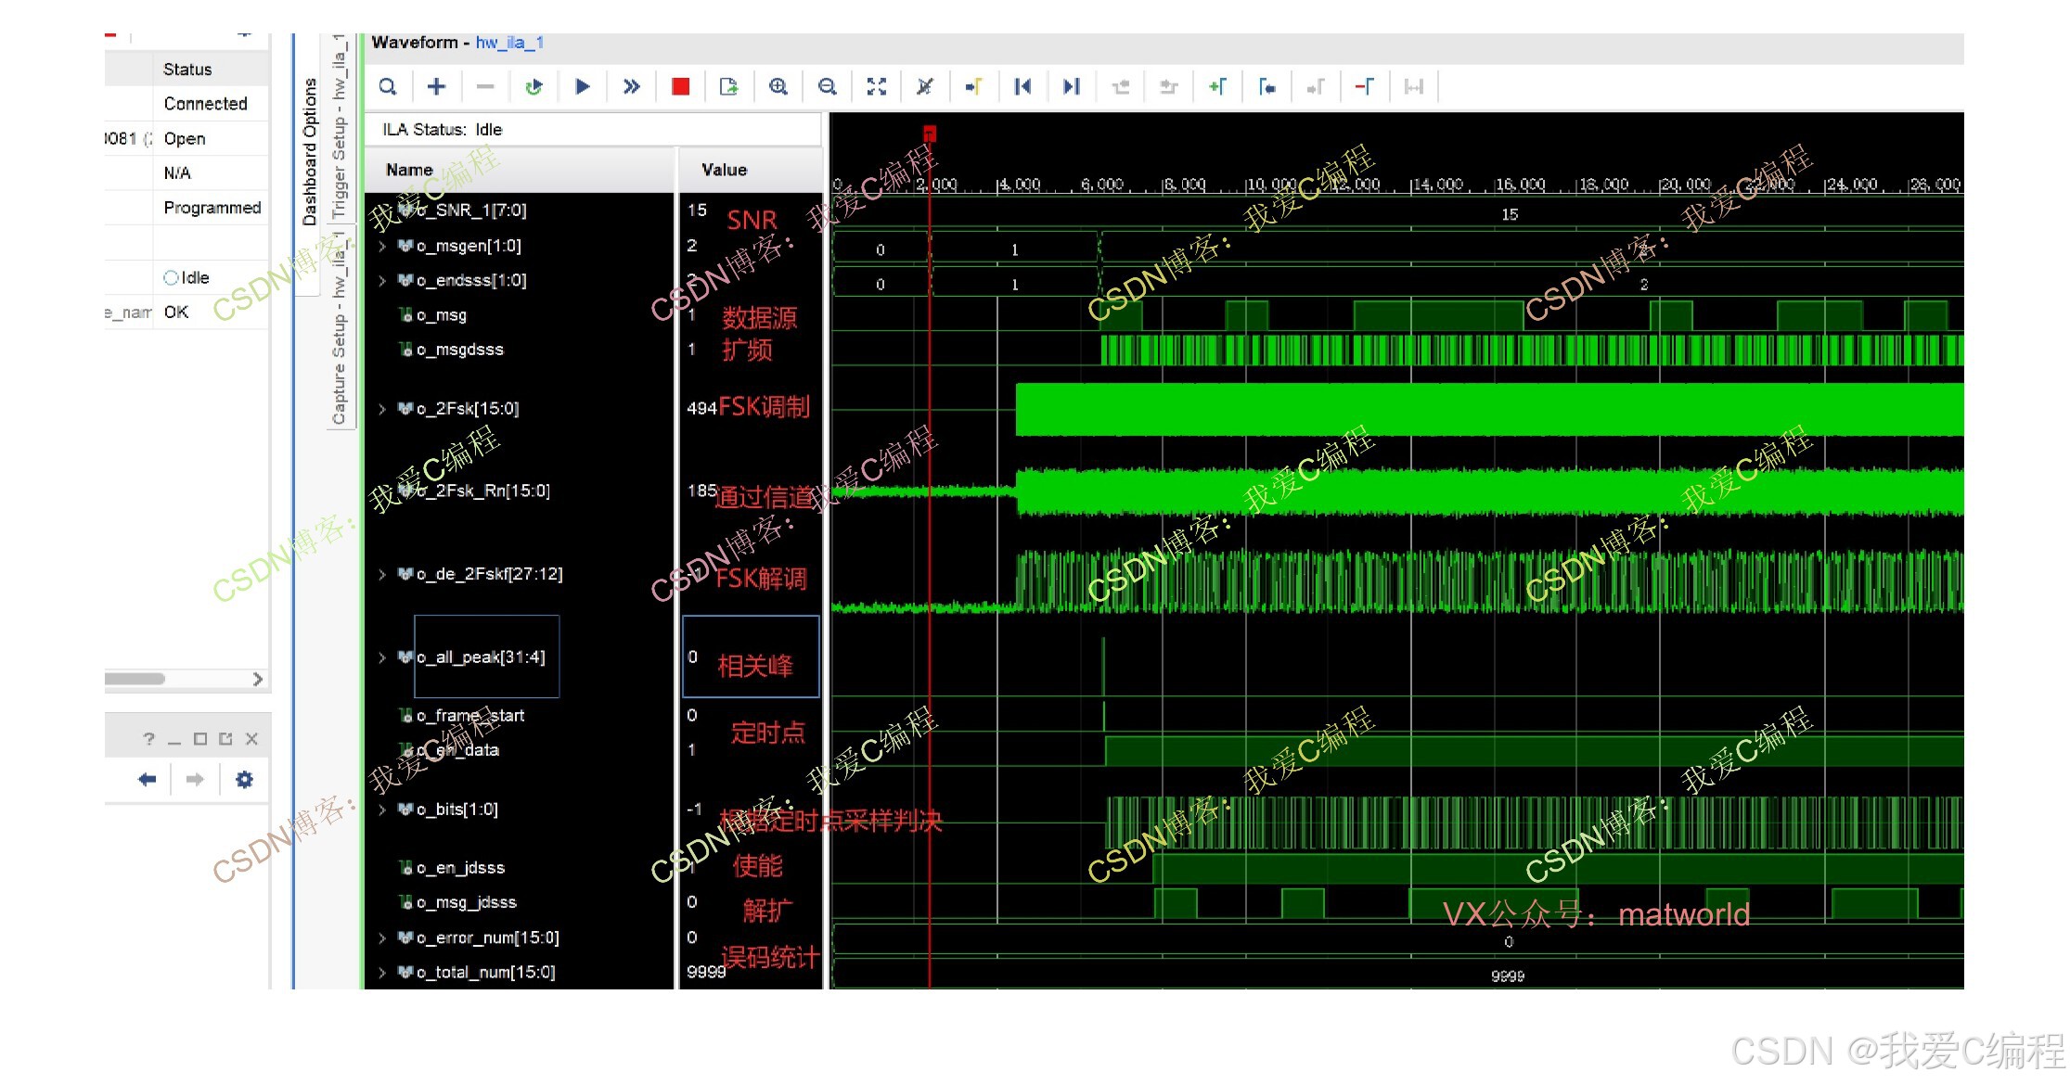The image size is (2070, 1084).
Task: Zoom out of the waveform
Action: (828, 86)
